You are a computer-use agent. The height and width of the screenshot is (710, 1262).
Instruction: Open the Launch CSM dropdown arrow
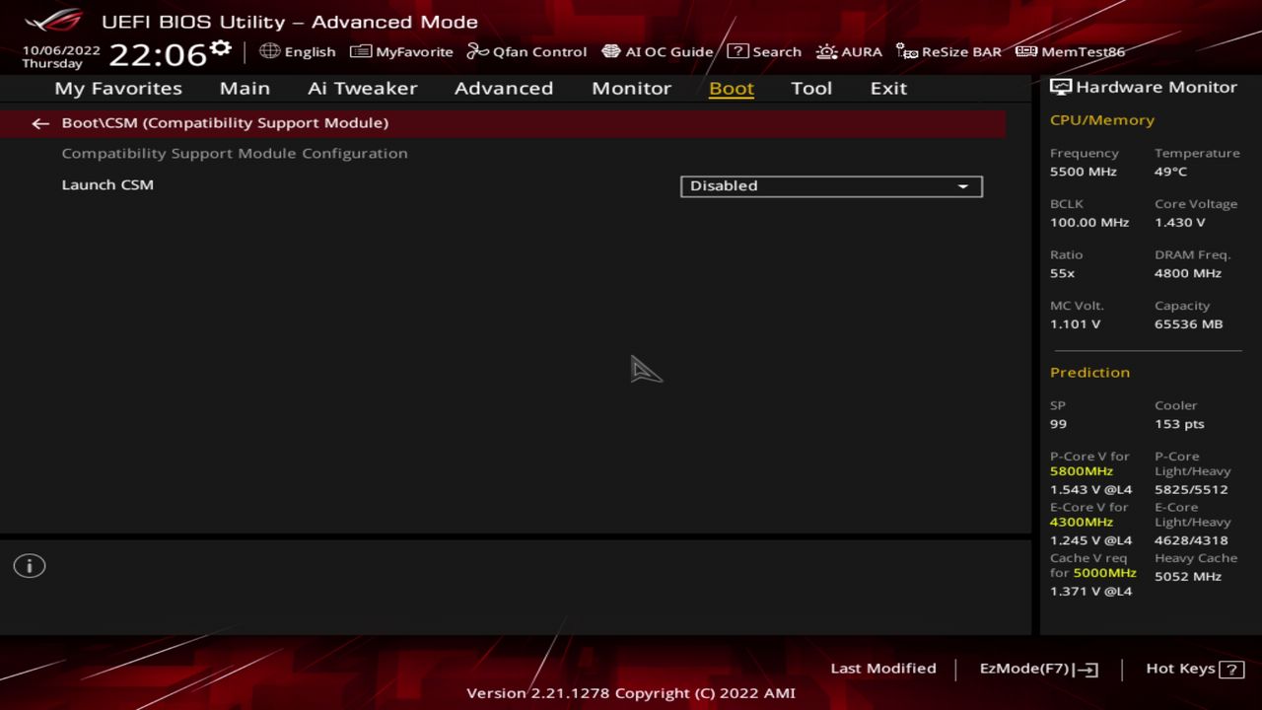pos(963,186)
